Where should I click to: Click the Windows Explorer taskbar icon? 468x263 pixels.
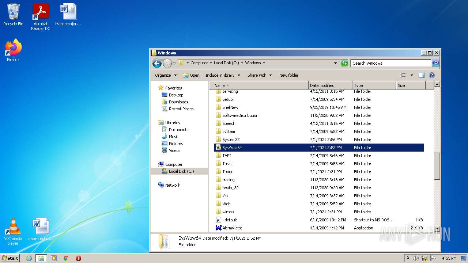tap(41, 258)
